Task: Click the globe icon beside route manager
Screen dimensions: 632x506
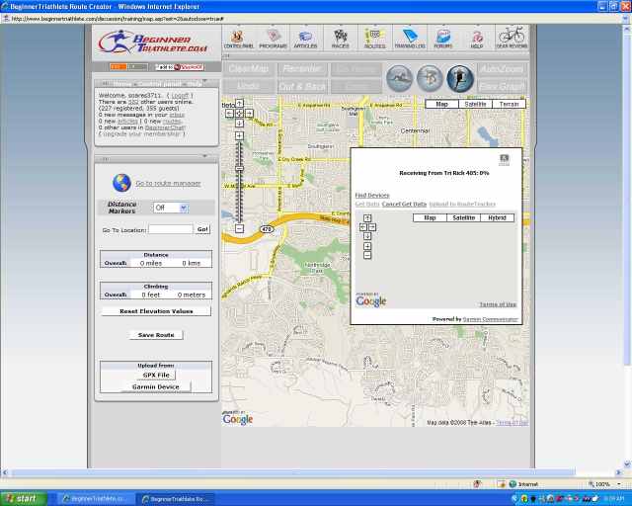Action: (x=122, y=183)
